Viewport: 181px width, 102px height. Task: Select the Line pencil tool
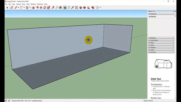[x=16, y=8]
